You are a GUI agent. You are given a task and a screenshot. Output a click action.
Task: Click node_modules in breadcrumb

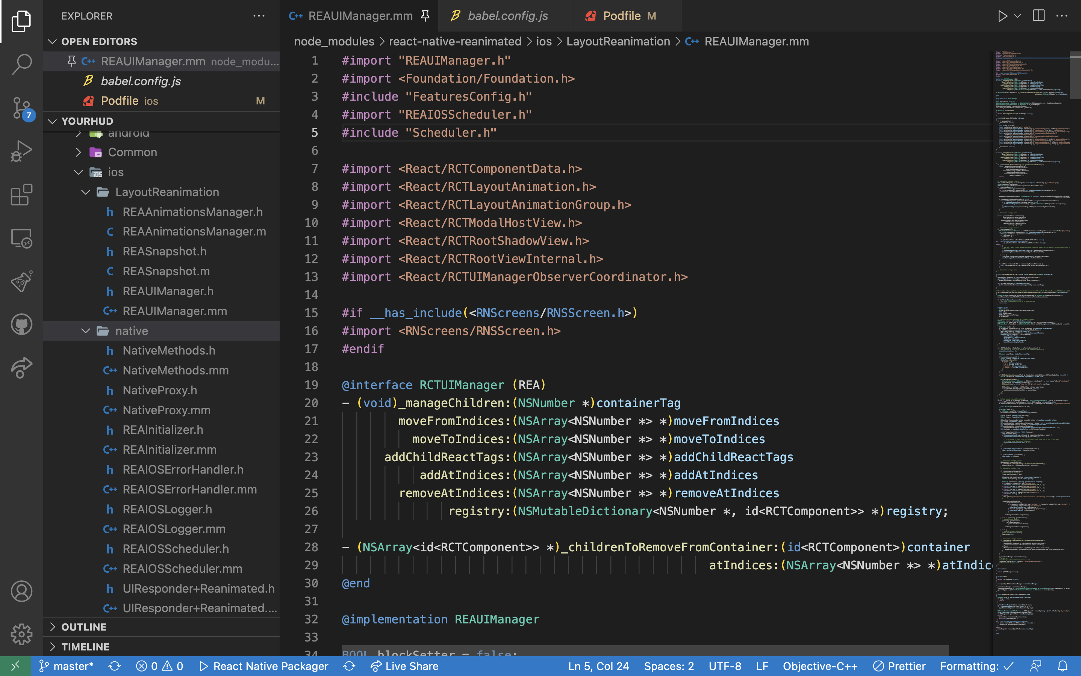click(x=334, y=42)
